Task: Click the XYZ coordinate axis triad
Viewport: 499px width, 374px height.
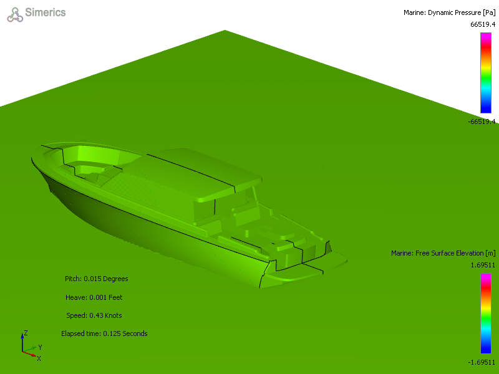Action: pos(31,346)
